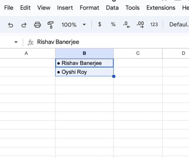Select the Paint format roller icon
The height and width of the screenshot is (158, 189).
50,25
